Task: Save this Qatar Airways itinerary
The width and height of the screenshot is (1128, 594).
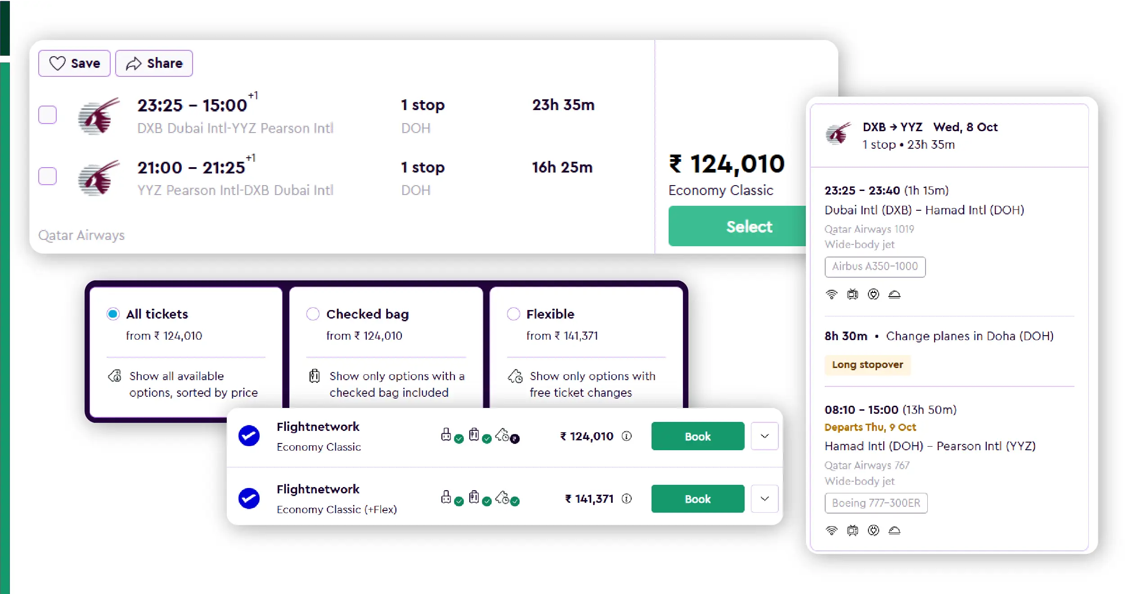Action: pyautogui.click(x=74, y=63)
